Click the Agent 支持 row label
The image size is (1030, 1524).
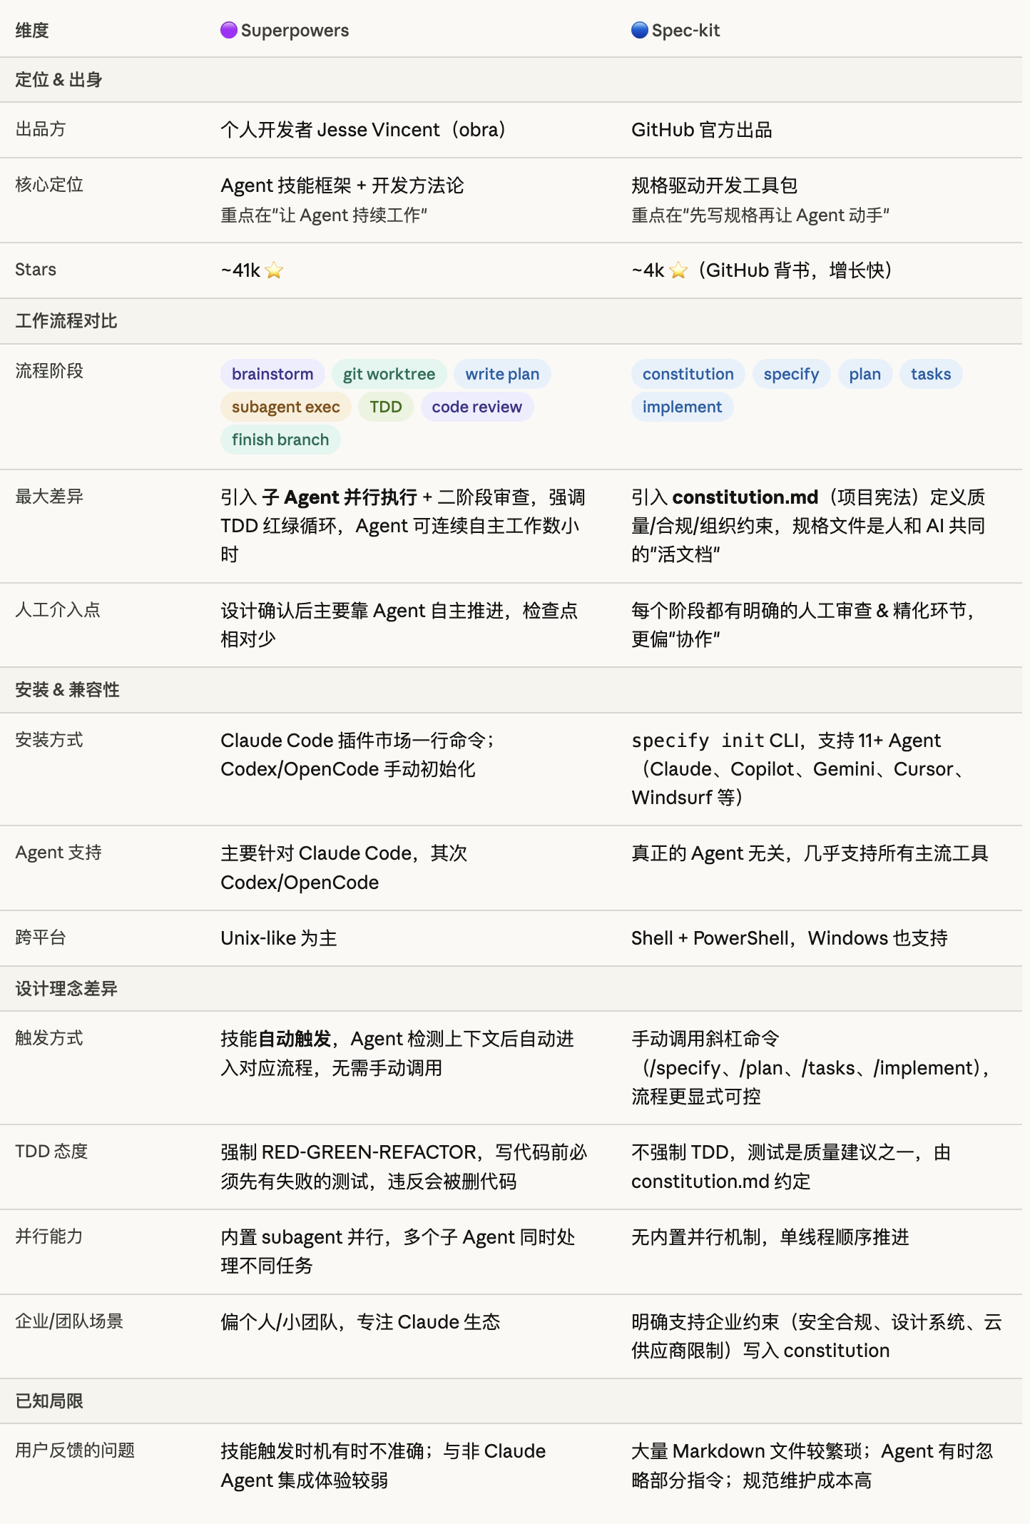tap(58, 853)
